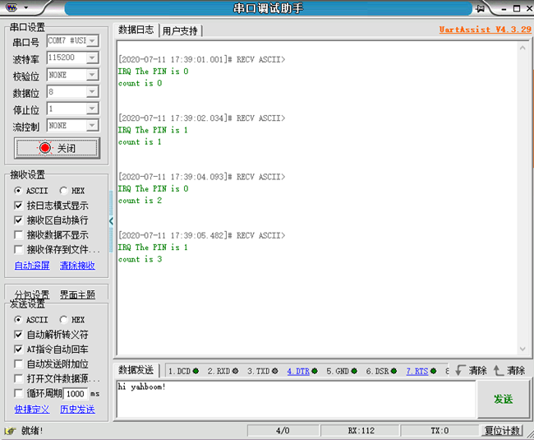Screen dimensions: 534x440
Task: Click the 关闭 port button
Action: coord(57,148)
